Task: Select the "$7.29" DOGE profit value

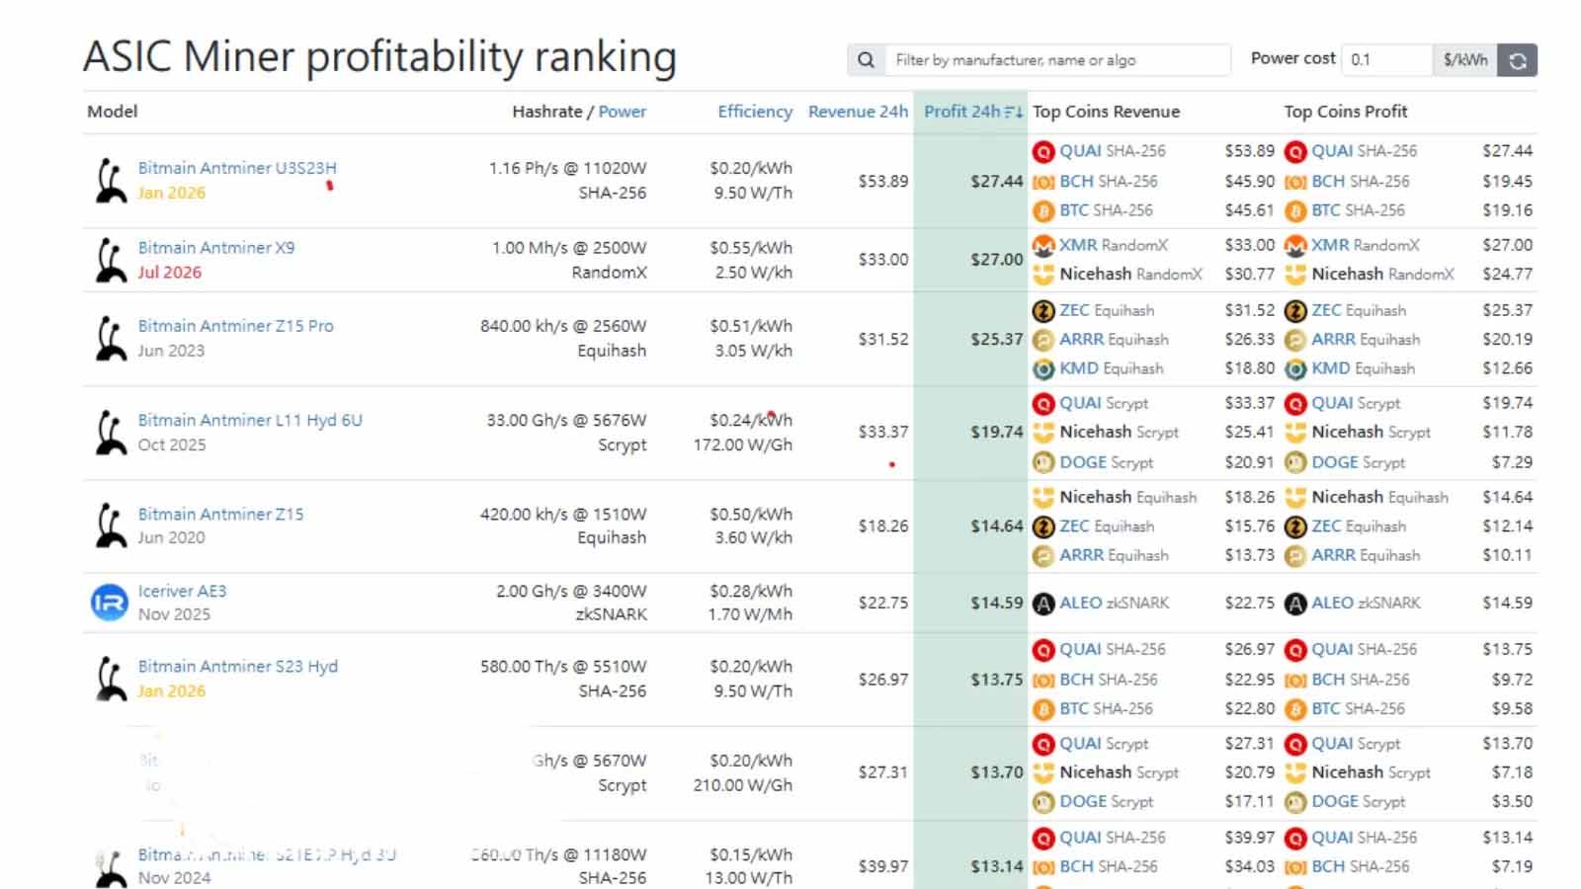Action: coord(1512,462)
